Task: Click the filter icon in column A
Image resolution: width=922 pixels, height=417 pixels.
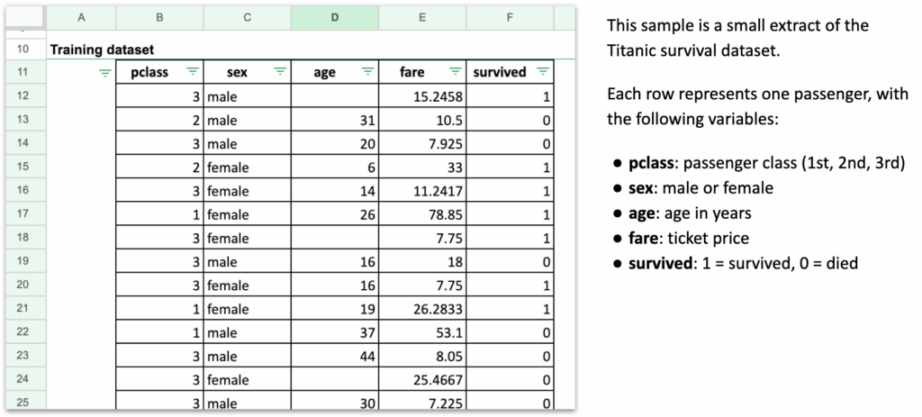Action: [x=105, y=73]
